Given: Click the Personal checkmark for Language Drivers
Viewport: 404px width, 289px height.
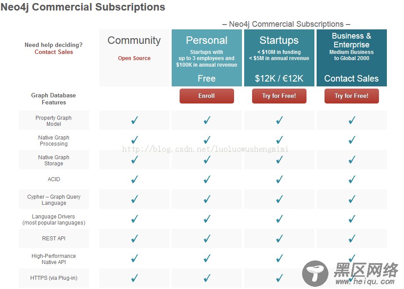Looking at the screenshot, I should click(207, 219).
